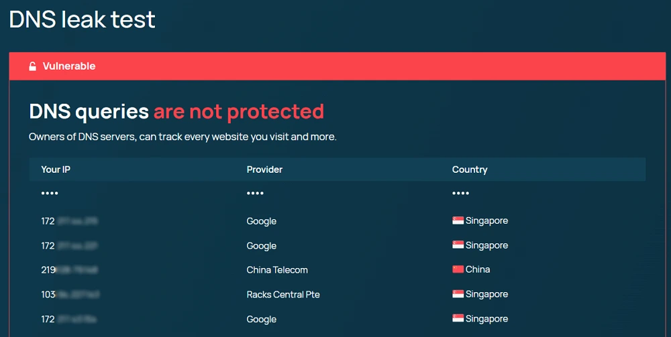Click the last Google provider entry
671x337 pixels.
click(x=262, y=320)
